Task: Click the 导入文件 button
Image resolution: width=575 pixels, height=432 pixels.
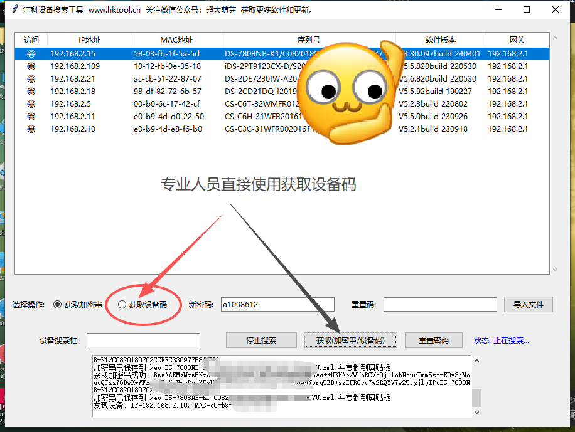Action: click(529, 304)
